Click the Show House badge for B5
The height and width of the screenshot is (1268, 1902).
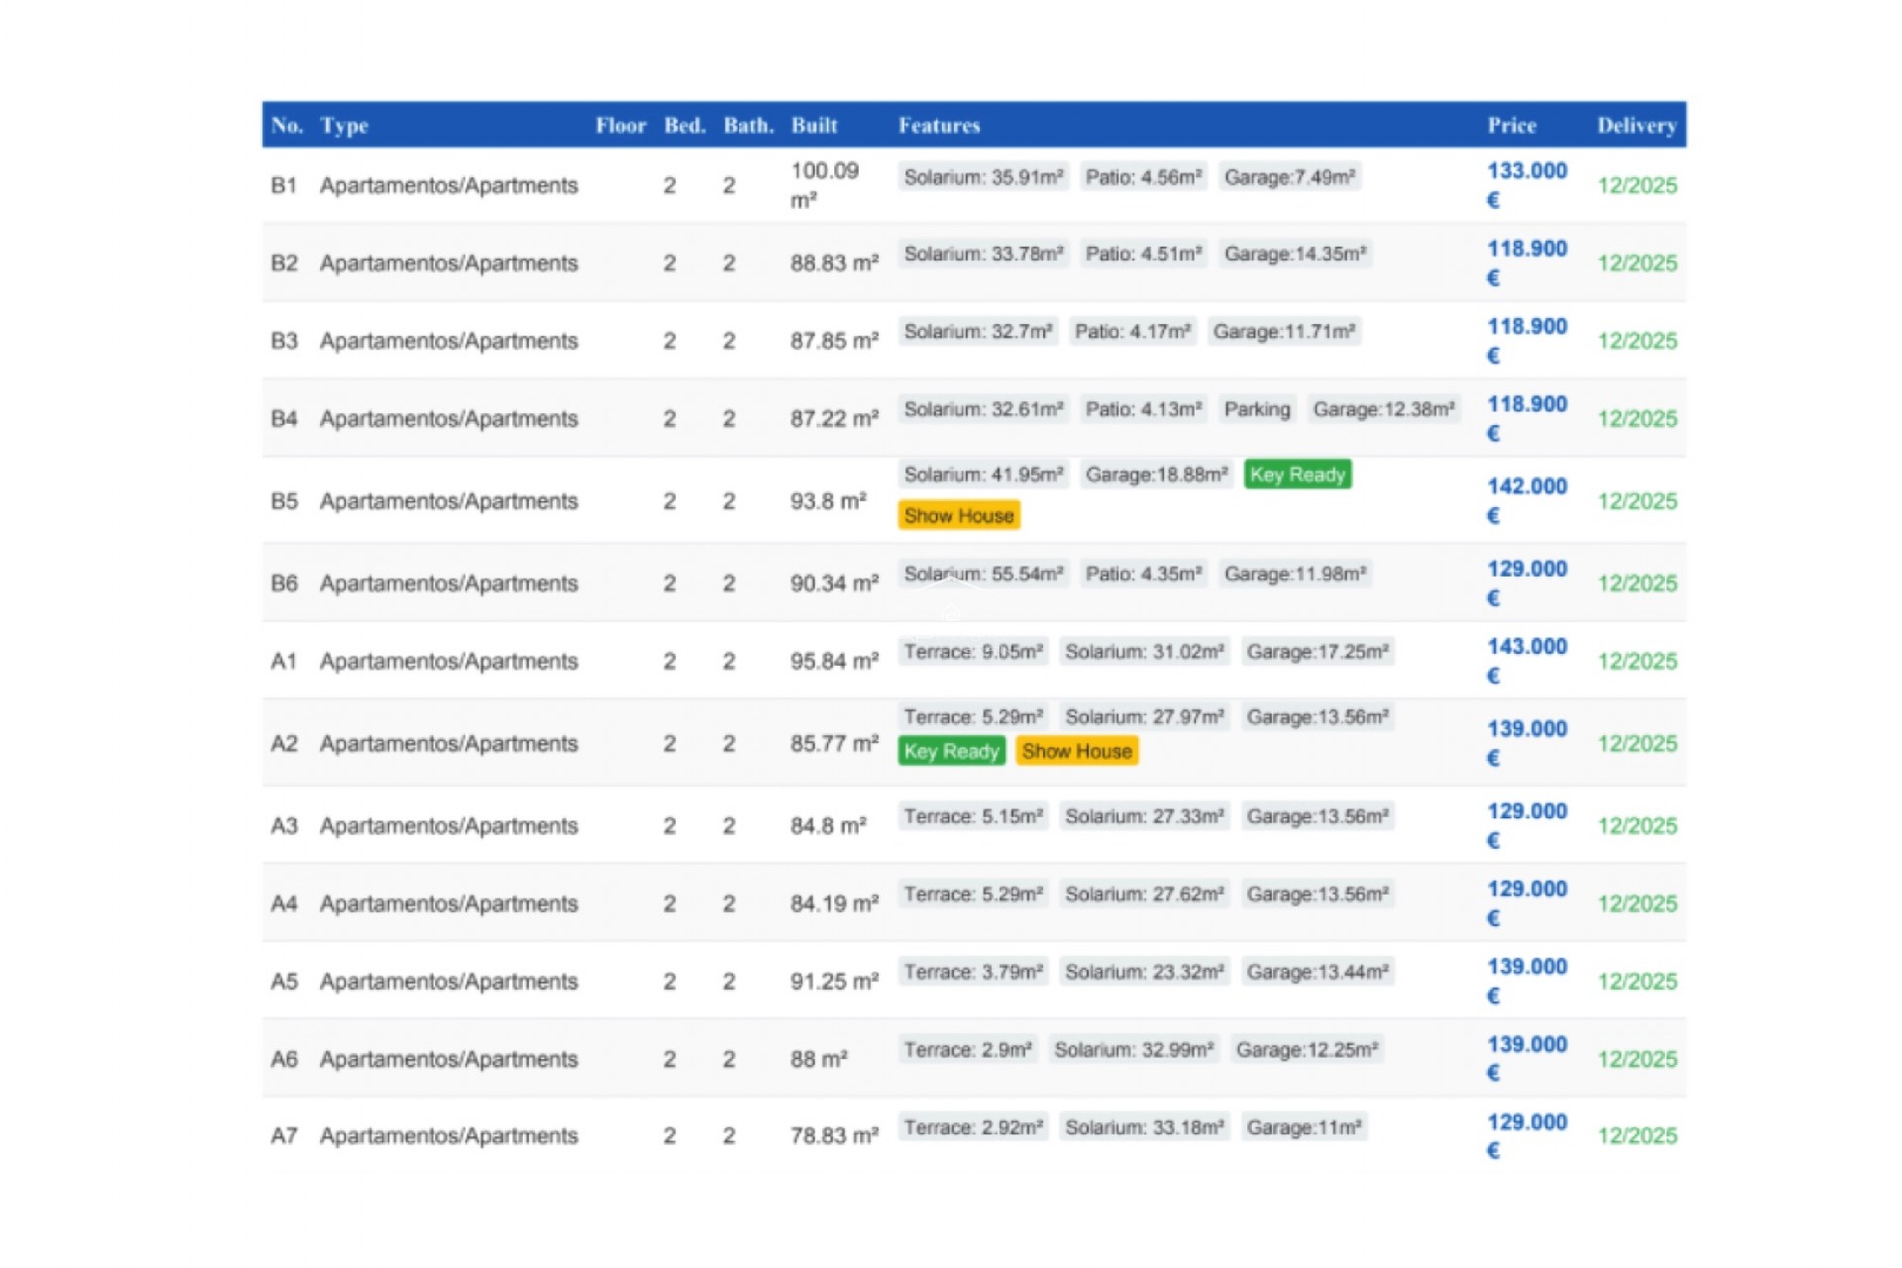958,515
